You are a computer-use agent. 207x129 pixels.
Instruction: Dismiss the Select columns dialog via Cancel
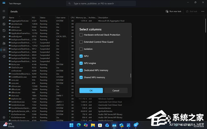click(116, 90)
